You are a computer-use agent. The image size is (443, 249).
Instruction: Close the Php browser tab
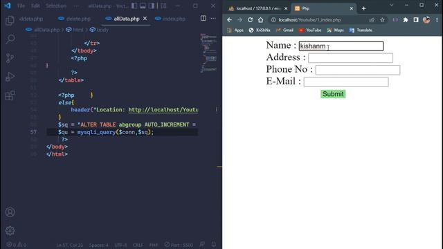point(352,8)
